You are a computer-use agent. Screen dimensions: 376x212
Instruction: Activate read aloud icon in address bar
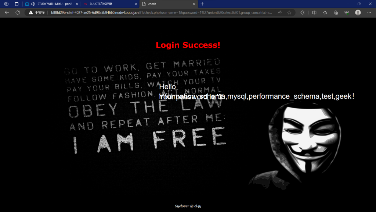pos(279,13)
